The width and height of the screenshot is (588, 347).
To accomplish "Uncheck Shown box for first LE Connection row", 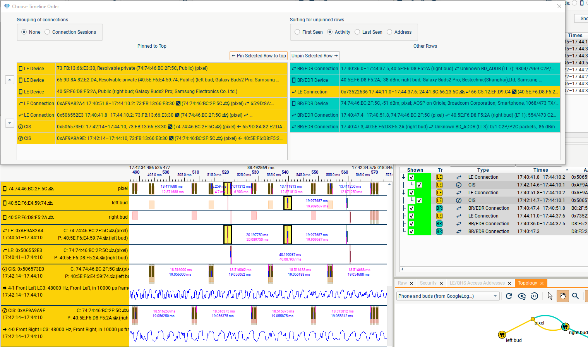I will pos(411,177).
